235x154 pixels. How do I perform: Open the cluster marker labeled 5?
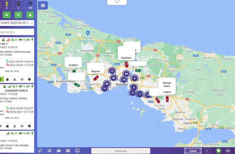pyautogui.click(x=134, y=78)
